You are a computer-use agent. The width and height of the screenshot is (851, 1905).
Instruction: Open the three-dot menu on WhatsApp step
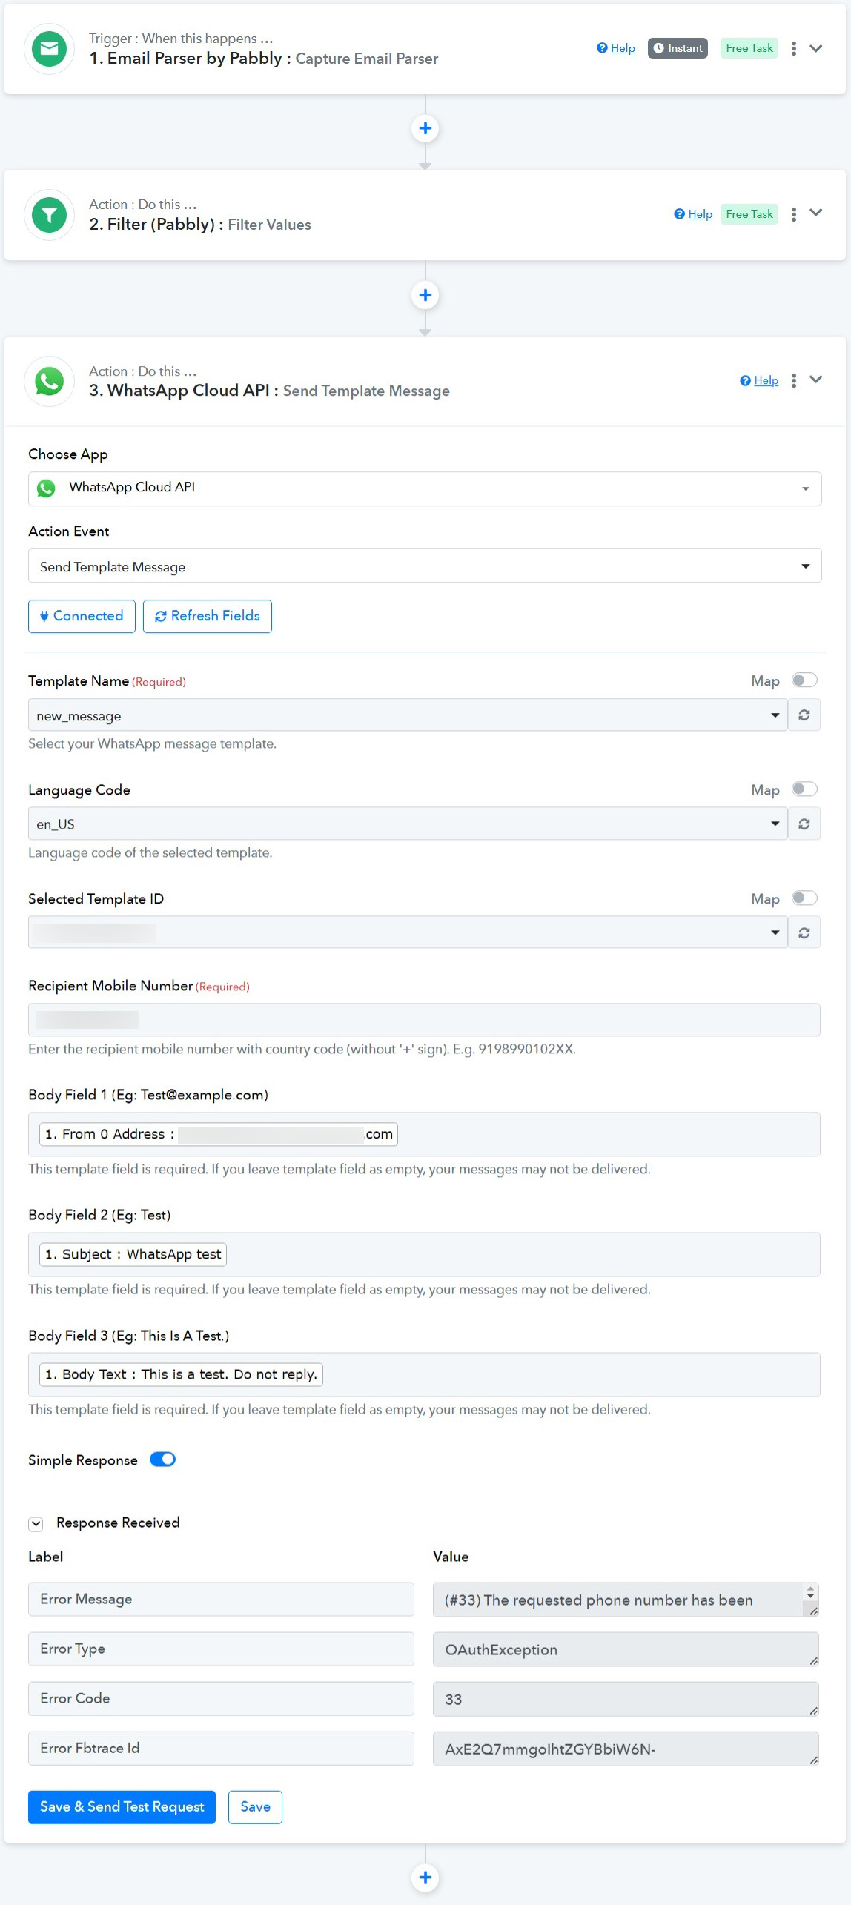coord(794,380)
